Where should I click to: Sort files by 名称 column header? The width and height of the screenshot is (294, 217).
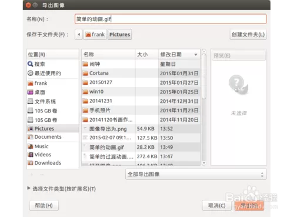[108, 54]
